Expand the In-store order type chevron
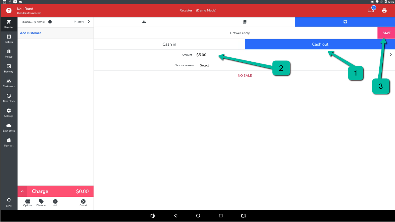The height and width of the screenshot is (222, 395). [x=89, y=22]
